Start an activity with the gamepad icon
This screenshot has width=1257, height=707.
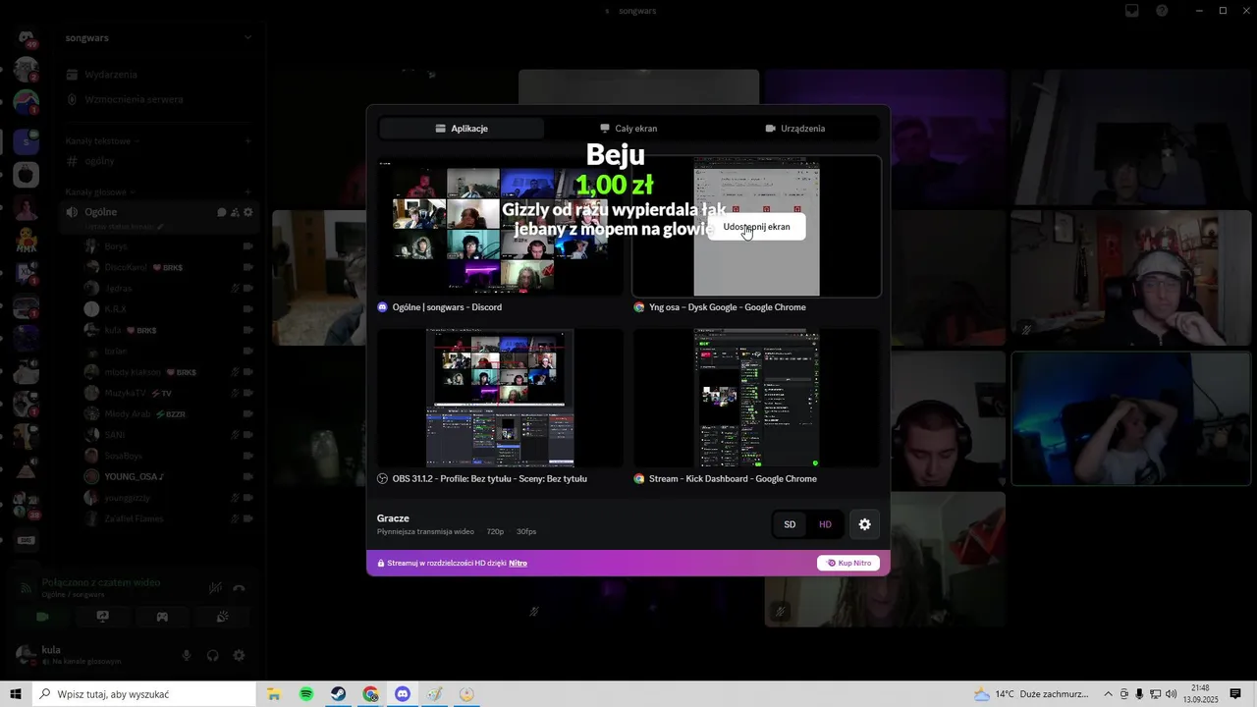162,617
